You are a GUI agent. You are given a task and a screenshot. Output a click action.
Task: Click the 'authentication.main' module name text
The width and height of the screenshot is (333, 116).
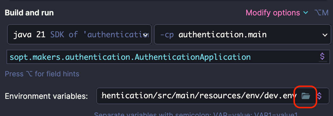pos(223,34)
